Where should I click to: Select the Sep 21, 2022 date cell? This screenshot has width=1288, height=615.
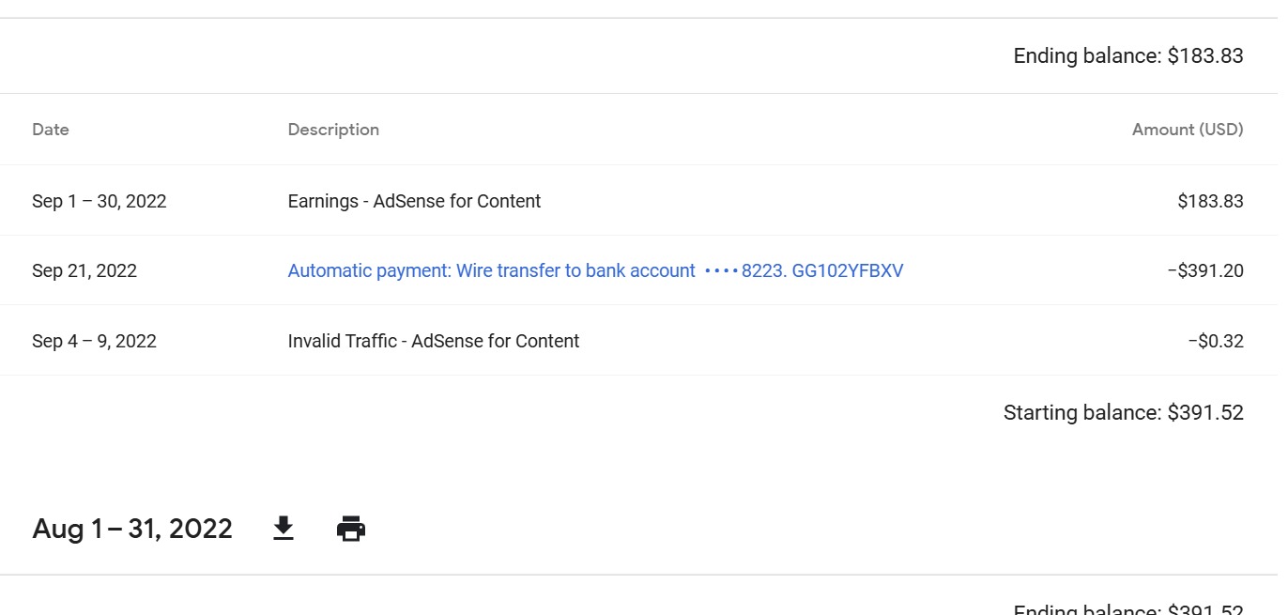point(84,270)
